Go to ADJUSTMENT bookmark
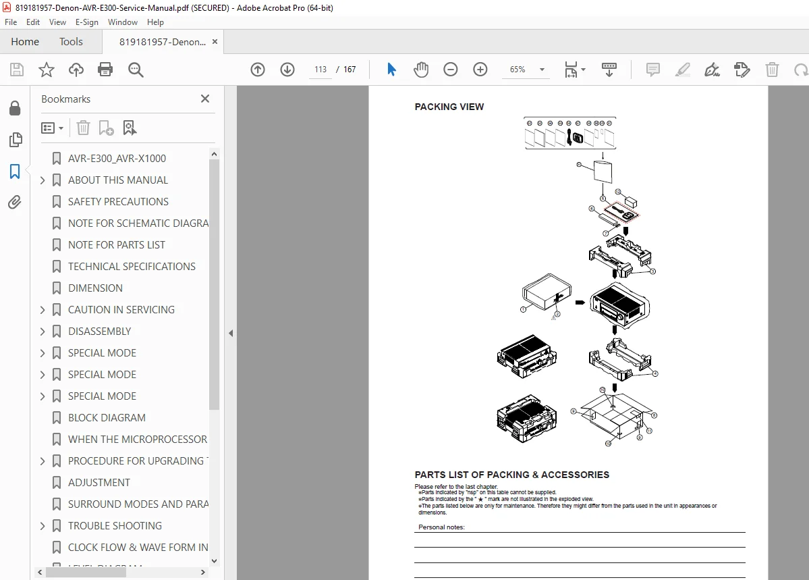809x580 pixels. tap(99, 483)
